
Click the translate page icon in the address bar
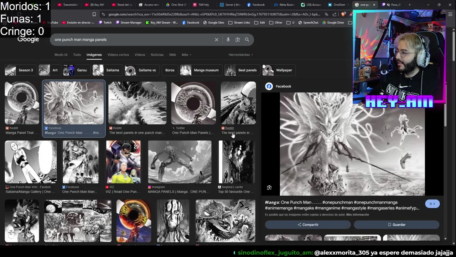326,14
